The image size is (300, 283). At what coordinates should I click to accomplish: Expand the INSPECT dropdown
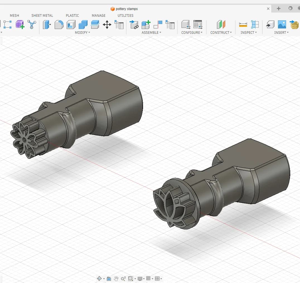pos(248,33)
